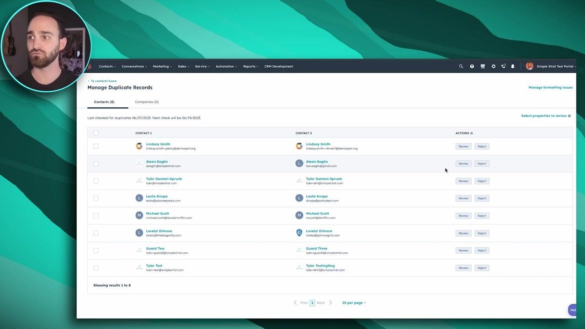Go to previous page arrow
585x329 pixels.
pos(295,302)
